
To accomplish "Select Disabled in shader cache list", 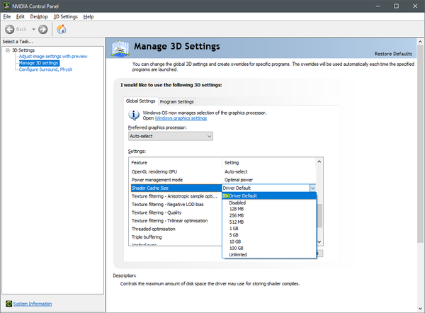I will 237,203.
